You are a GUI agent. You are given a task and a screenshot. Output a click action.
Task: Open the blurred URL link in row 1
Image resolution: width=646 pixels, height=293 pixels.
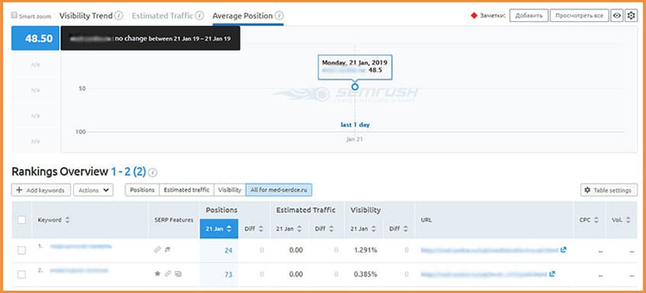pyautogui.click(x=490, y=250)
